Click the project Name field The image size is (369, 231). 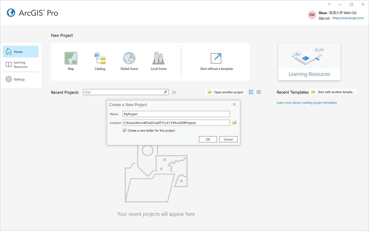tap(176, 114)
